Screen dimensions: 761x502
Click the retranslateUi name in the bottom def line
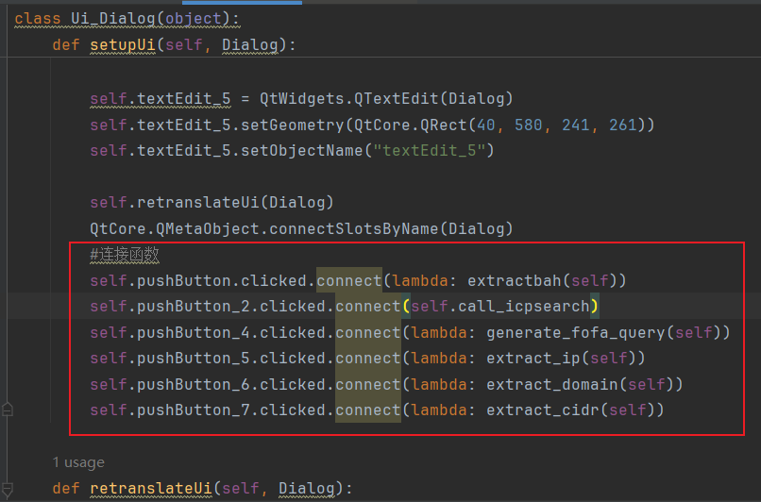(151, 489)
